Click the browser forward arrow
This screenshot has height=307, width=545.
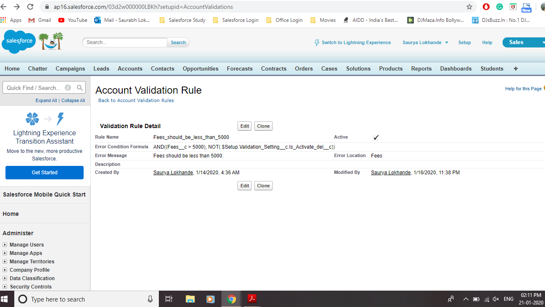(x=17, y=7)
